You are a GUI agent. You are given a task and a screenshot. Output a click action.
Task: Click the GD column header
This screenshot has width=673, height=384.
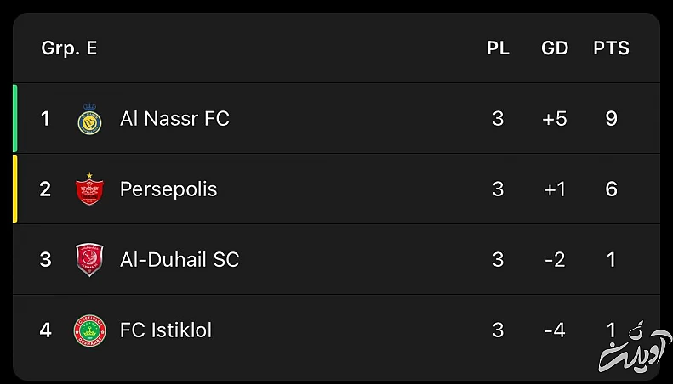[555, 48]
